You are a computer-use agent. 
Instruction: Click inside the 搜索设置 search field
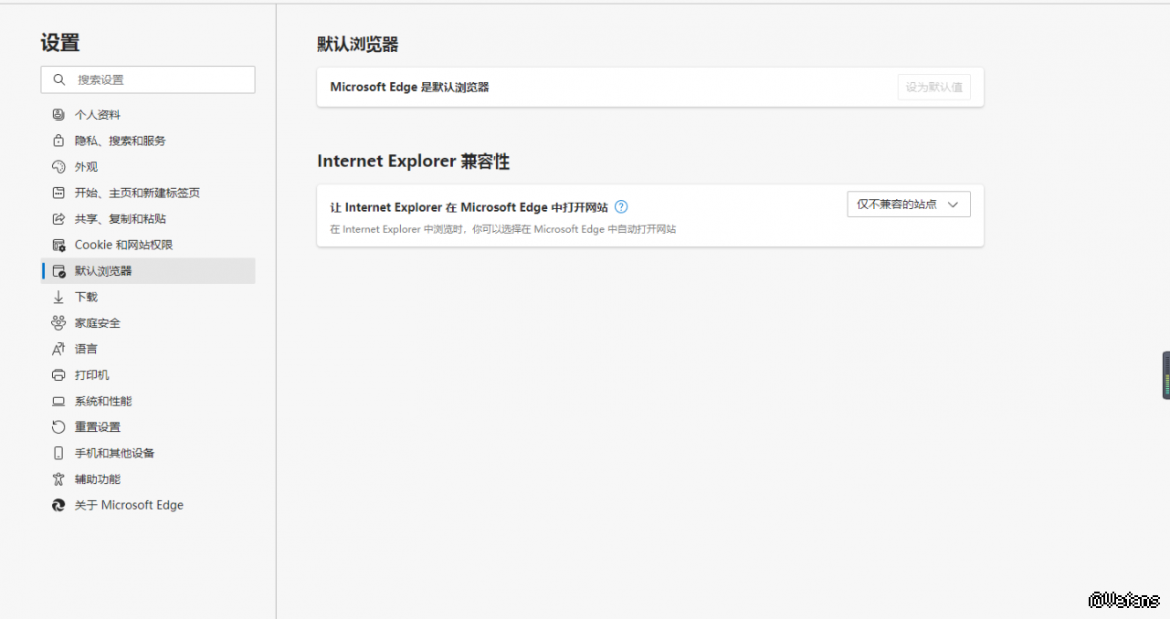point(160,79)
